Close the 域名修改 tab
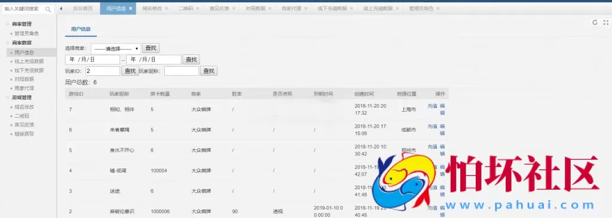This screenshot has width=612, height=218. pos(166,8)
